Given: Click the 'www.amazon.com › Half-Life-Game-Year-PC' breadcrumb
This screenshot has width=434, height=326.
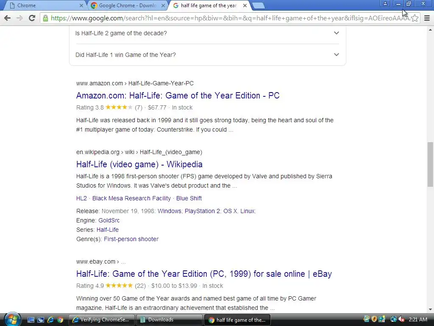Looking at the screenshot, I should 135,84.
